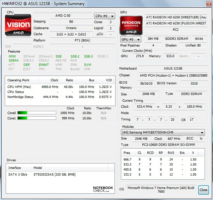Screen dimensions: 213x200
Task: Click the command rate 1T field
Action: pyautogui.click(x=192, y=120)
